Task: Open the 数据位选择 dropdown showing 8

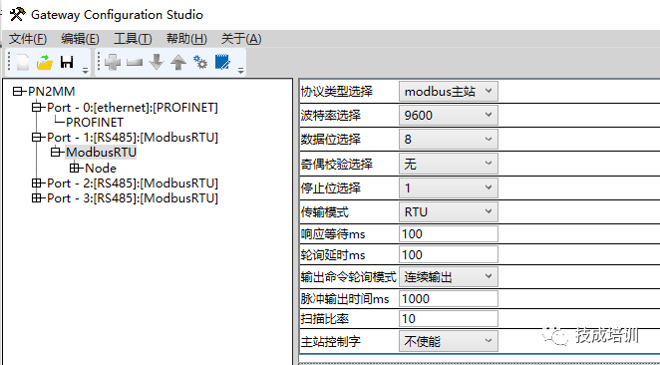Action: 449,139
